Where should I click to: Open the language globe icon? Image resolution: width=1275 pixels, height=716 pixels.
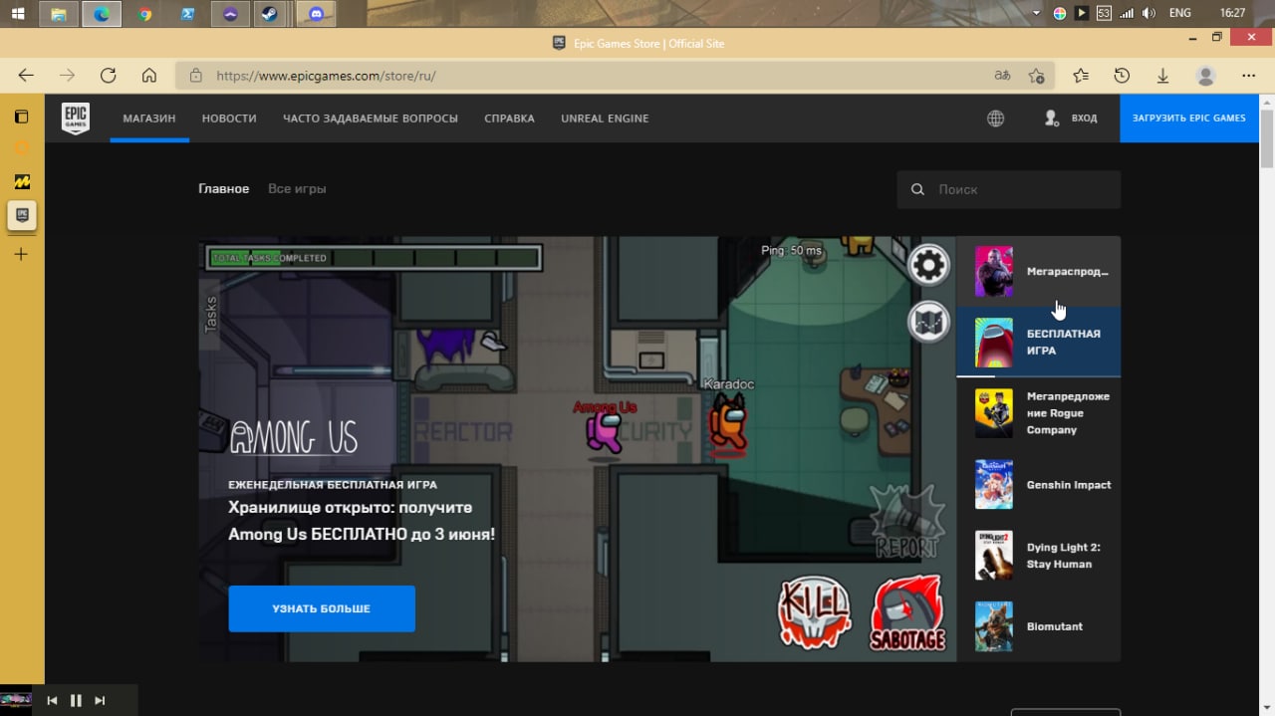pos(995,119)
